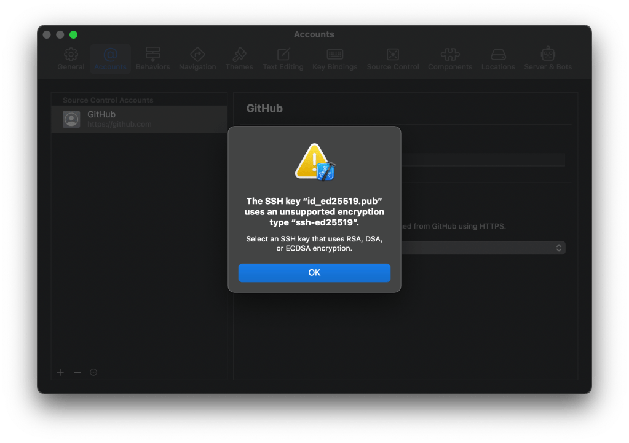Screen dimensions: 629x443
Task: Open the Source Control preferences pane
Action: (393, 59)
